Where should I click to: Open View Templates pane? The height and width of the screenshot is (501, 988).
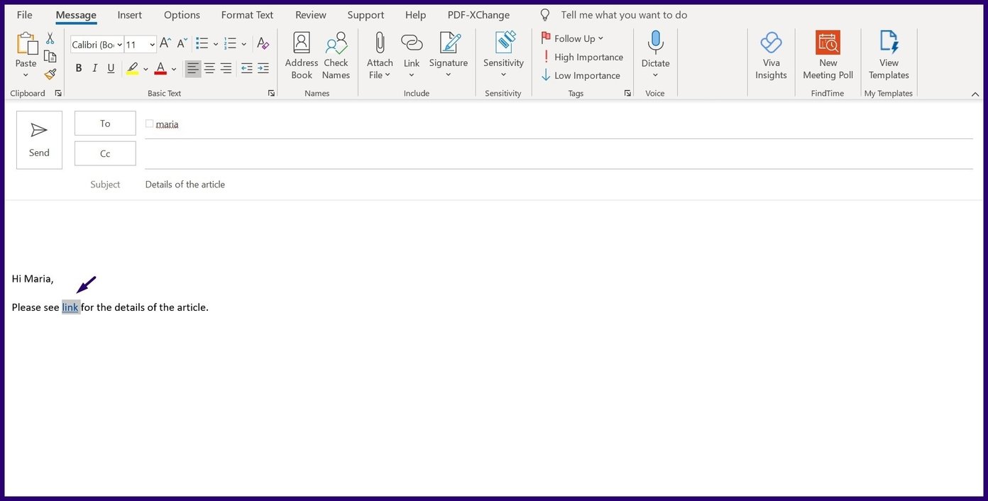pos(888,55)
